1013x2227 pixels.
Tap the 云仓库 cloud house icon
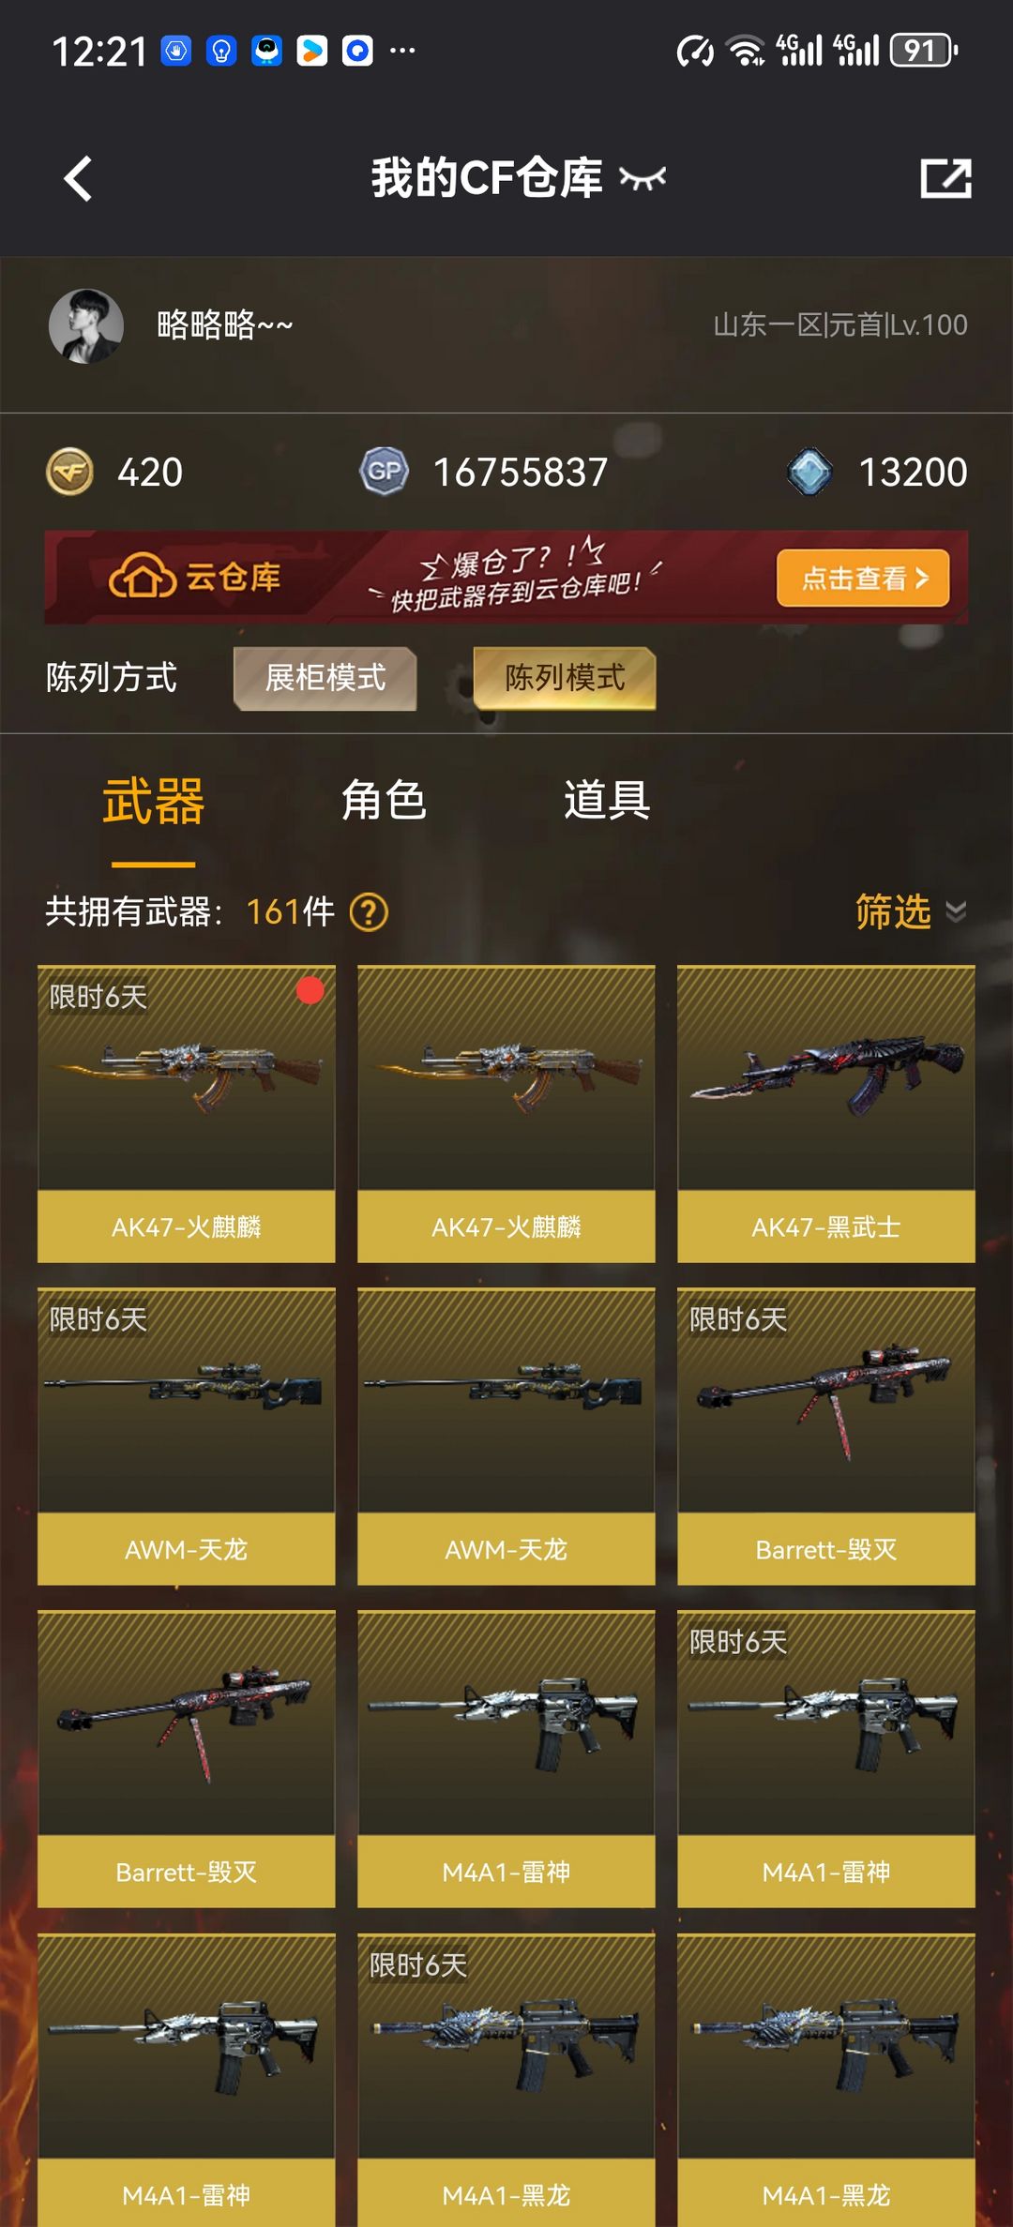pos(142,576)
